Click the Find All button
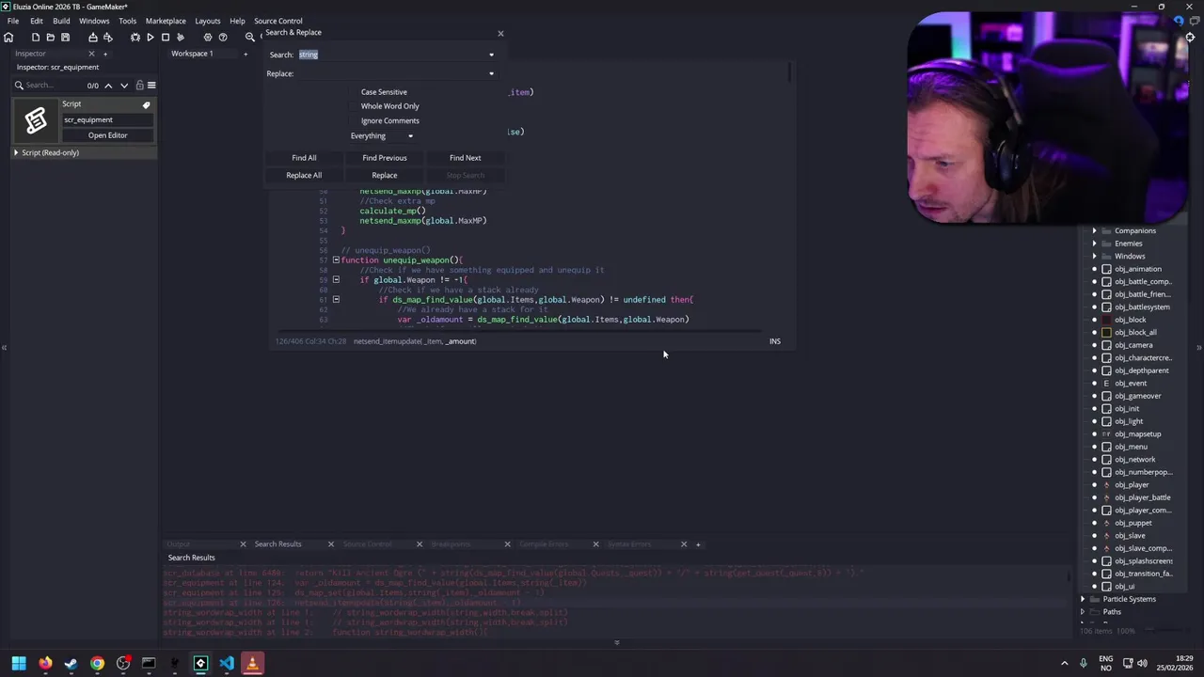 pyautogui.click(x=304, y=158)
